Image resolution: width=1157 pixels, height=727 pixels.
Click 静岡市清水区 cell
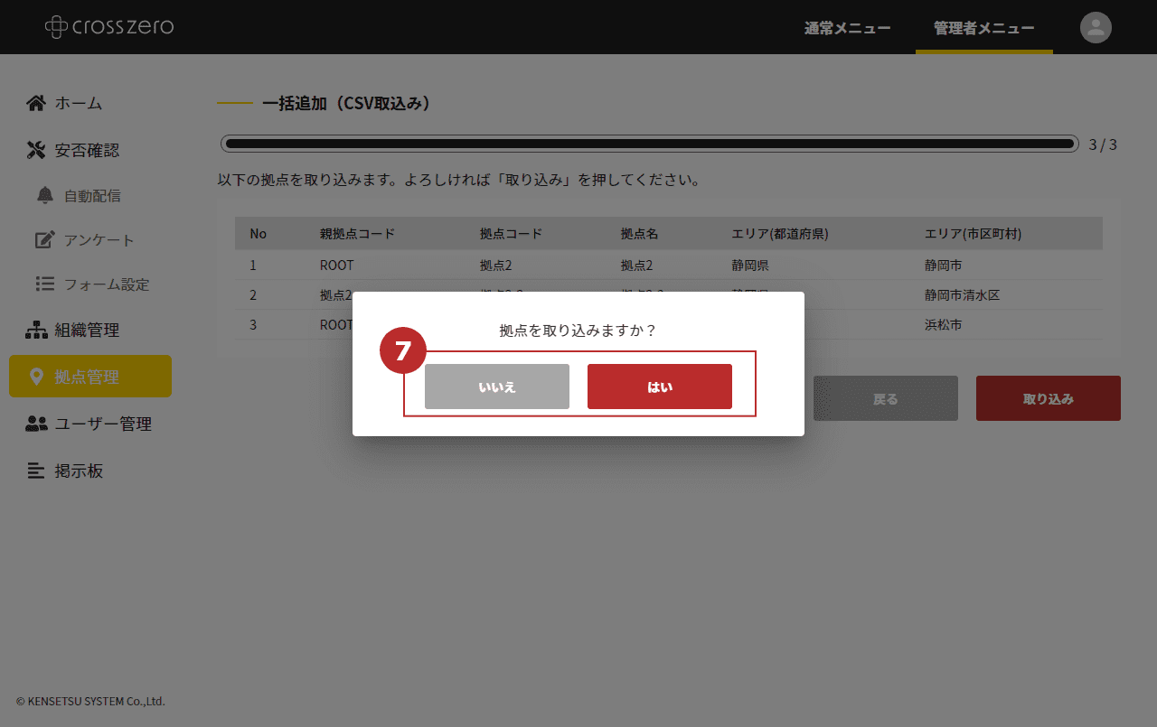pyautogui.click(x=962, y=295)
